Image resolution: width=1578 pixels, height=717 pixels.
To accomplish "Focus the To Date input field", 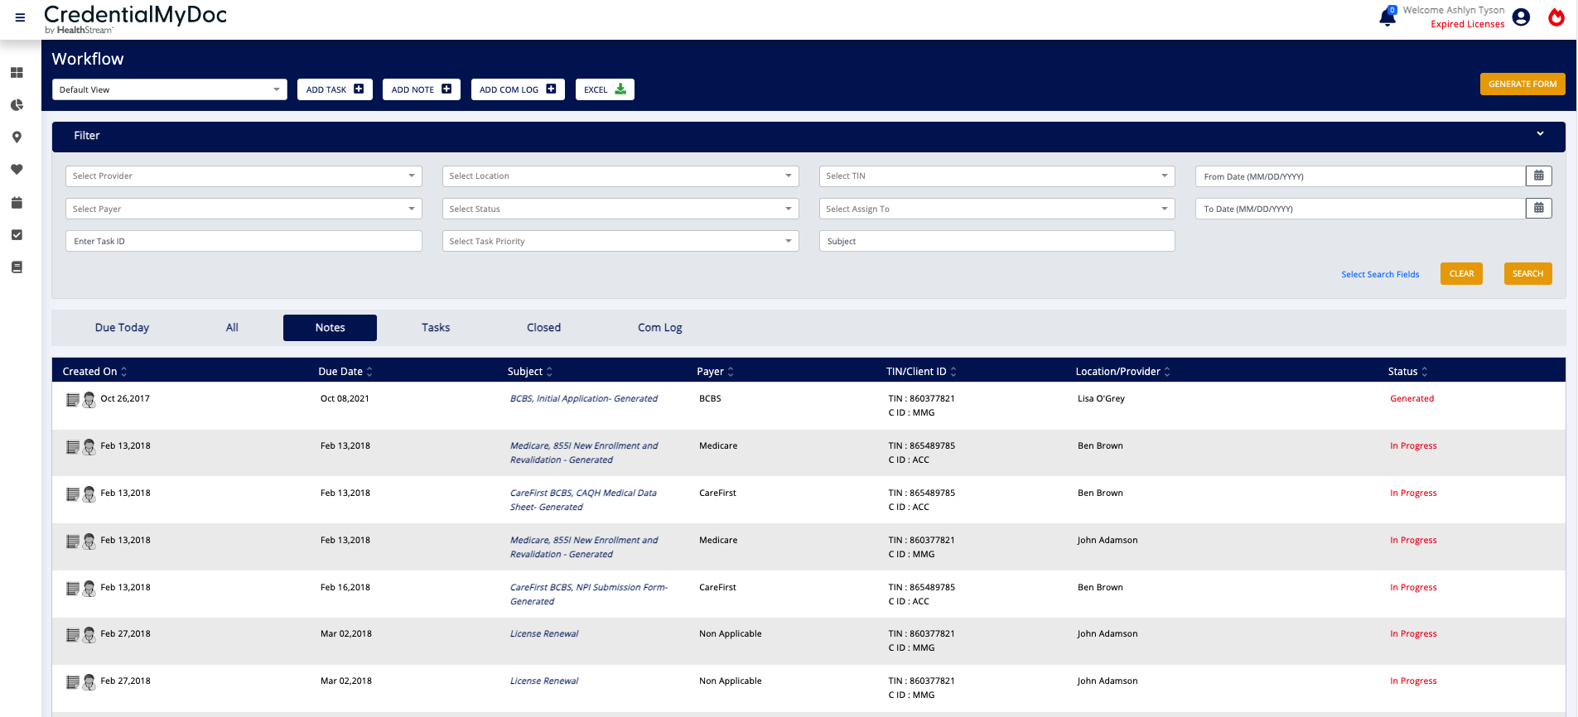I will [1360, 209].
